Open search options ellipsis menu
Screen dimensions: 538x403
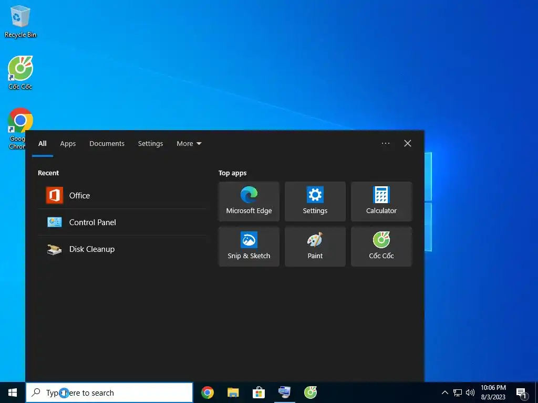pos(386,143)
